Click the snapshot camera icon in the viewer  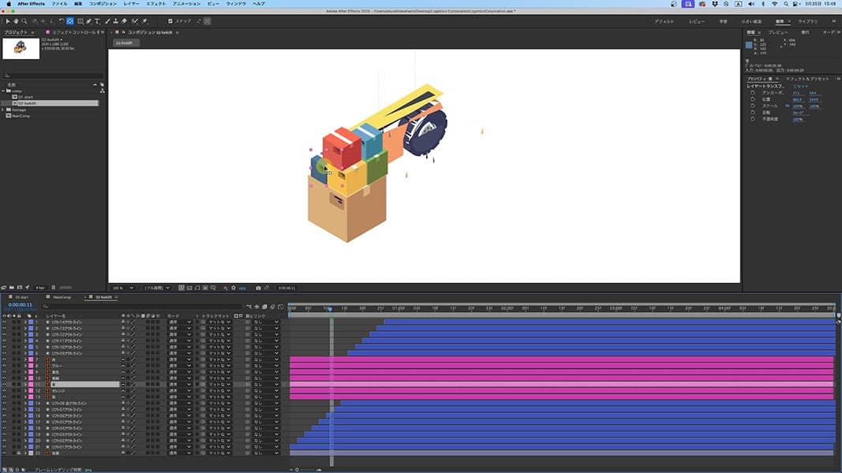click(257, 288)
